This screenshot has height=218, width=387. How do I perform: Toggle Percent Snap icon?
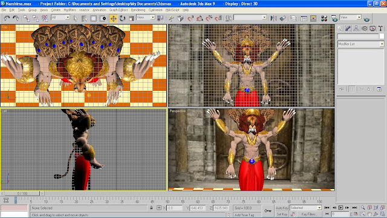pos(209,18)
